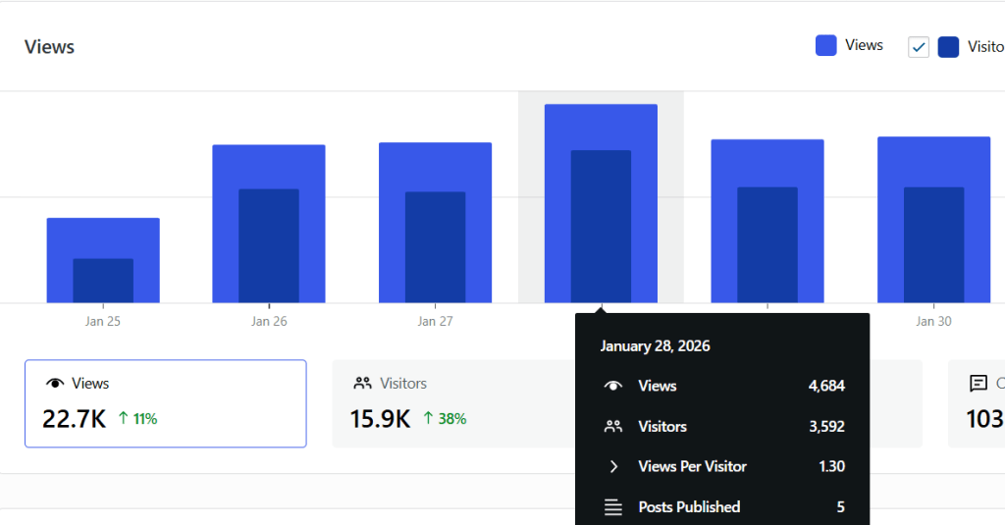Switch to the Visitors stat tab showing 15.9K
Viewport: 1005px width, 525px height.
point(451,403)
